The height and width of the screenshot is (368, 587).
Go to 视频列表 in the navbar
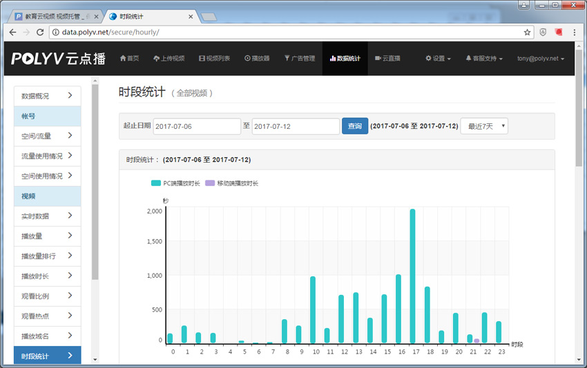coord(214,59)
